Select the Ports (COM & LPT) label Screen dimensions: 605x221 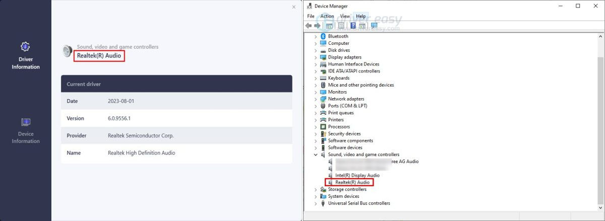[347, 106]
